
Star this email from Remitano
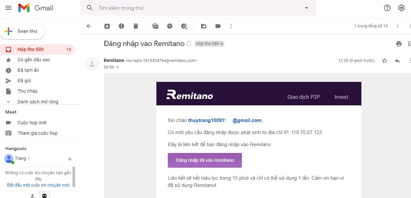pos(385,61)
